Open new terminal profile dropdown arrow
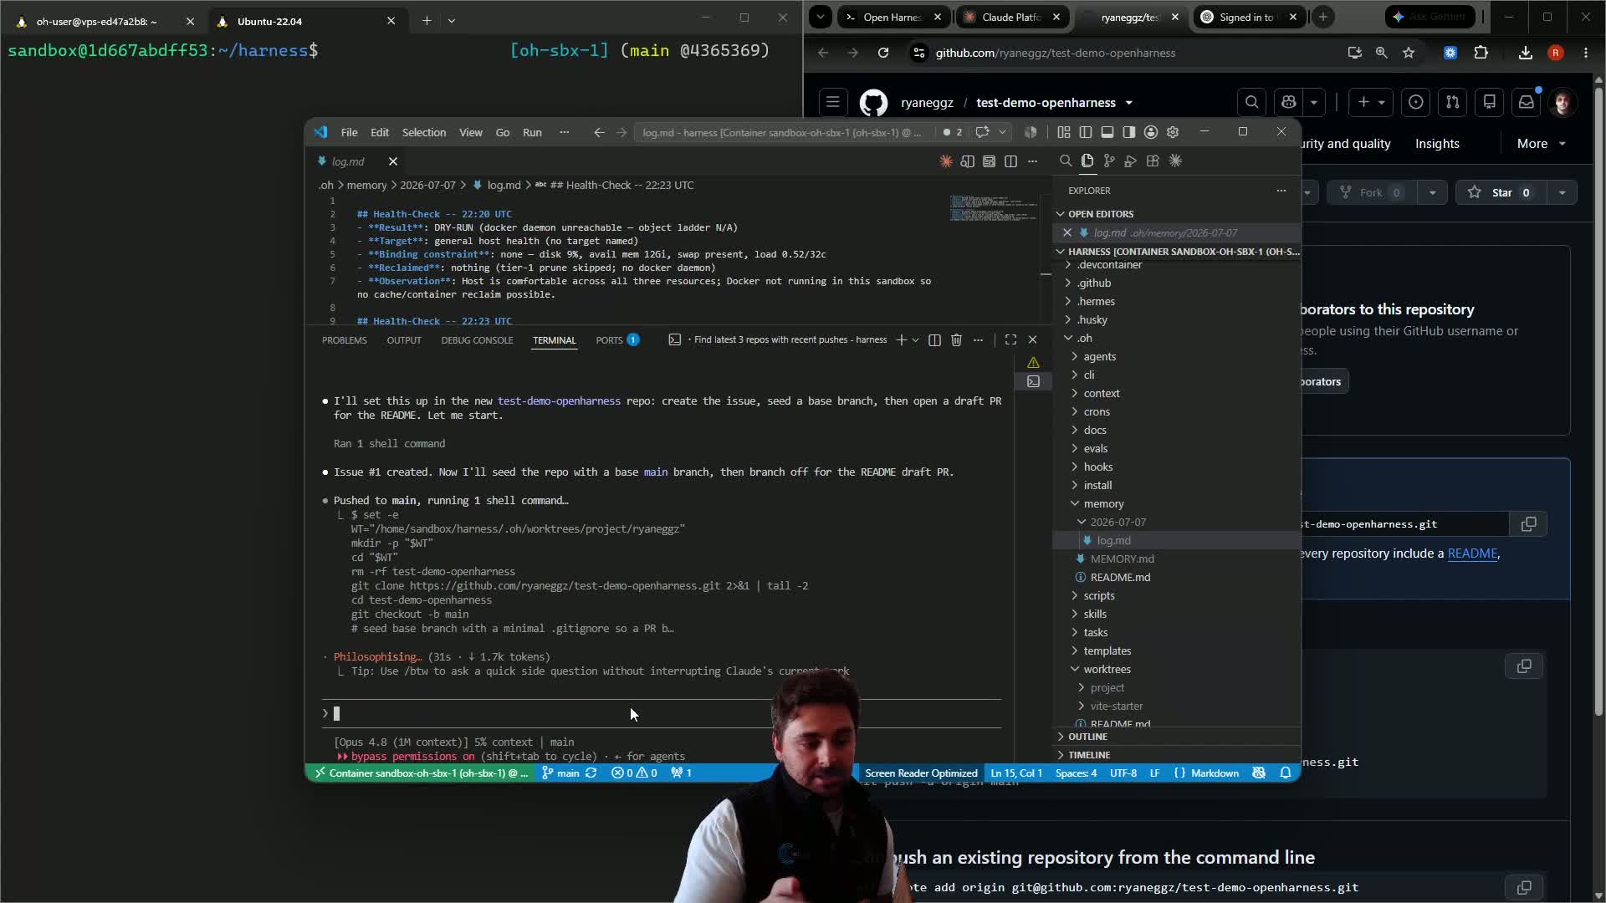The image size is (1606, 903). [916, 340]
